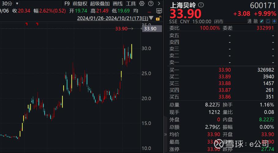Open the 画线 drawing menu
The image size is (278, 153).
coord(118,3)
